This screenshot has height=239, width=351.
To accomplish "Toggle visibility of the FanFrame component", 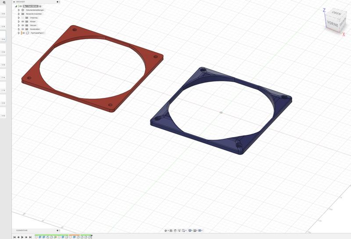I will (x=24, y=33).
